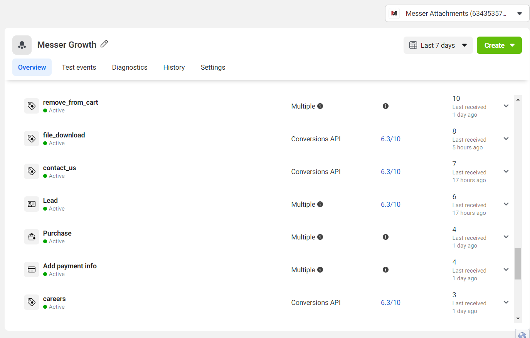Click the pencil icon to rename Messer Growth
The height and width of the screenshot is (338, 530).
(104, 44)
